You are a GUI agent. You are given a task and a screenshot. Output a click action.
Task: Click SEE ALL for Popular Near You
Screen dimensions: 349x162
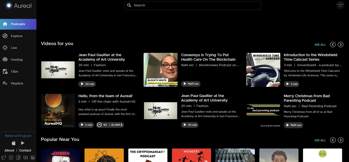pyautogui.click(x=320, y=140)
